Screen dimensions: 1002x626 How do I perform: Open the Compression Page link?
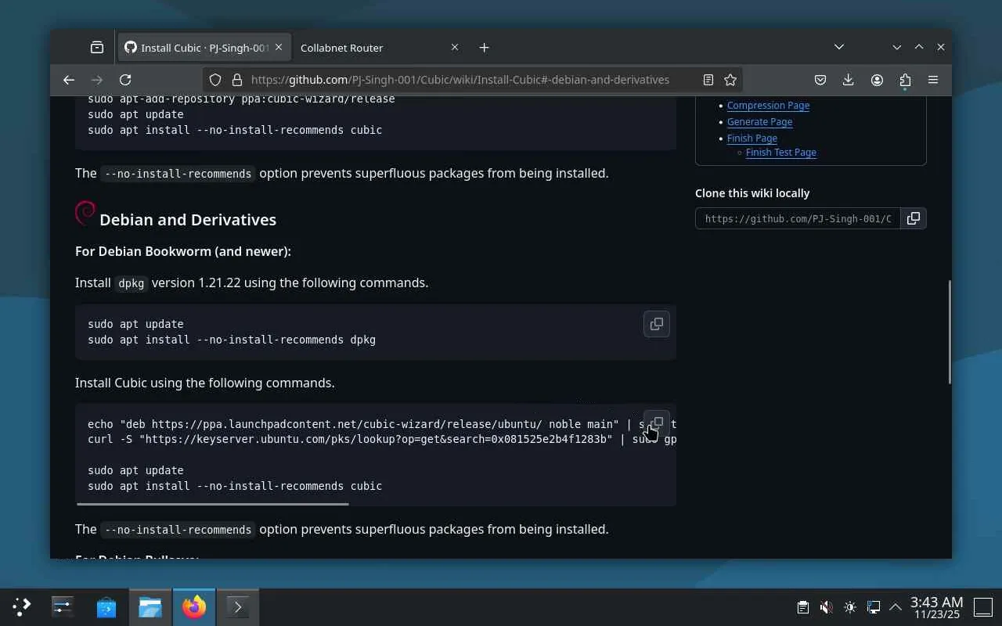[x=768, y=106]
